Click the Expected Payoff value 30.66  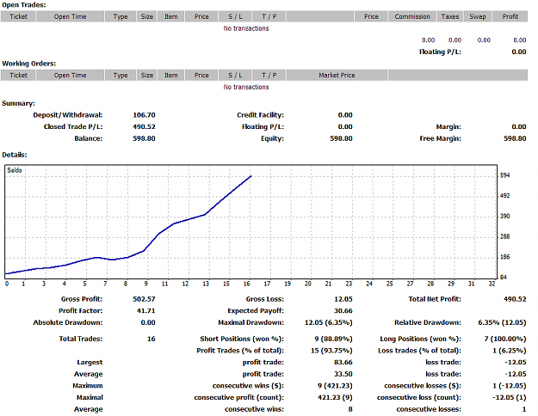coord(343,311)
